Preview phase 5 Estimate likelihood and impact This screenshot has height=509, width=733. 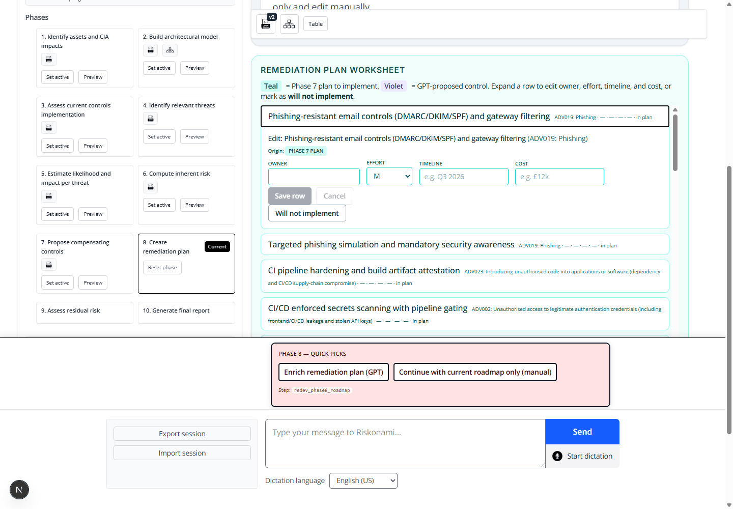tap(93, 214)
